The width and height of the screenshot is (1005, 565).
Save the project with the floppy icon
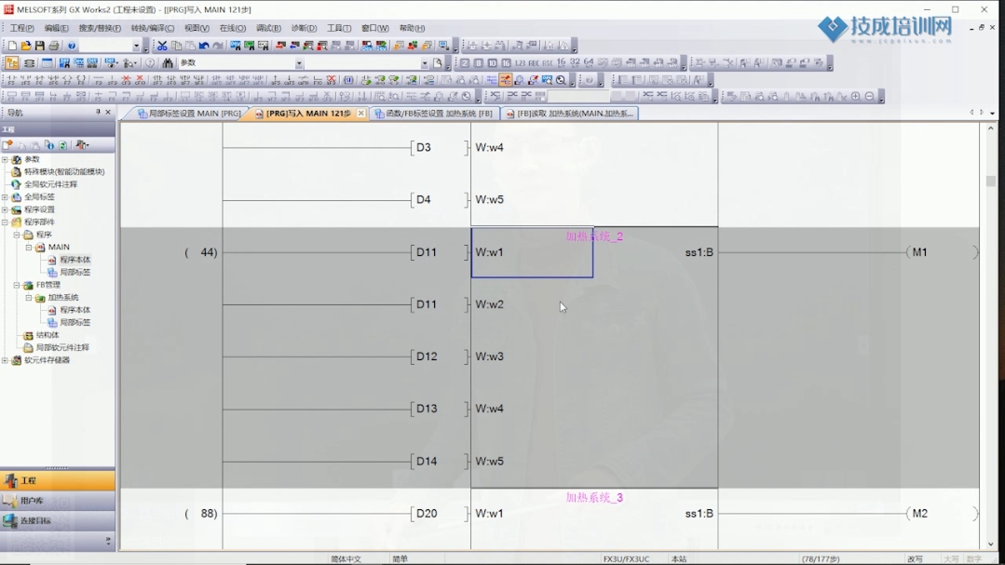(40, 46)
